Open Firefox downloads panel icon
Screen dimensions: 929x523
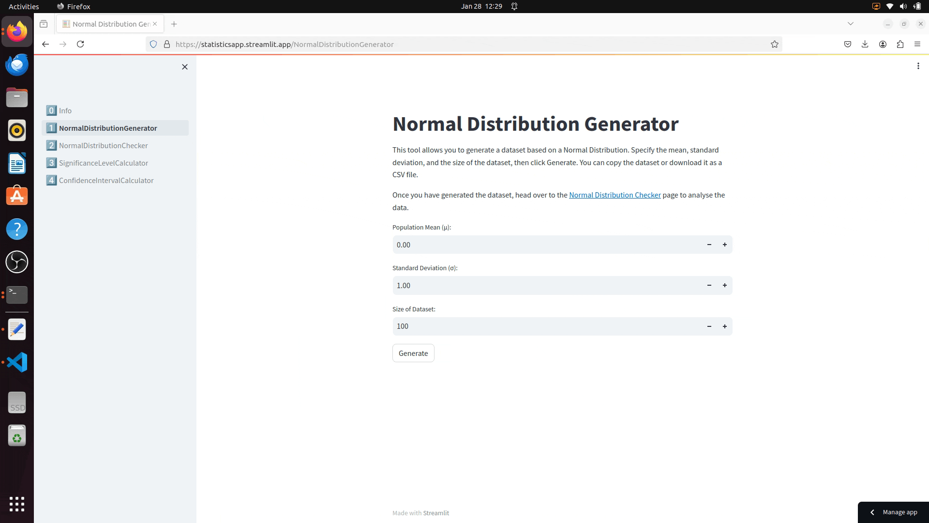coord(865,44)
